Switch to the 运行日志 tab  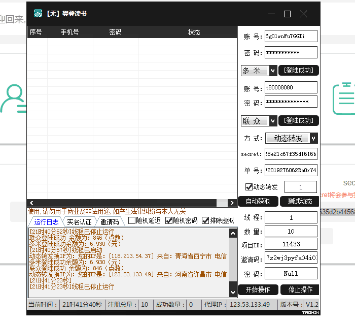click(x=46, y=222)
